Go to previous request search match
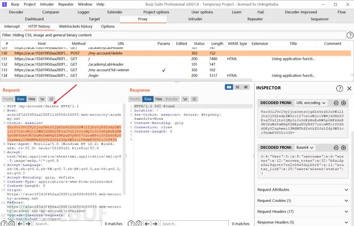This screenshot has height=226, width=354. (x=21, y=224)
